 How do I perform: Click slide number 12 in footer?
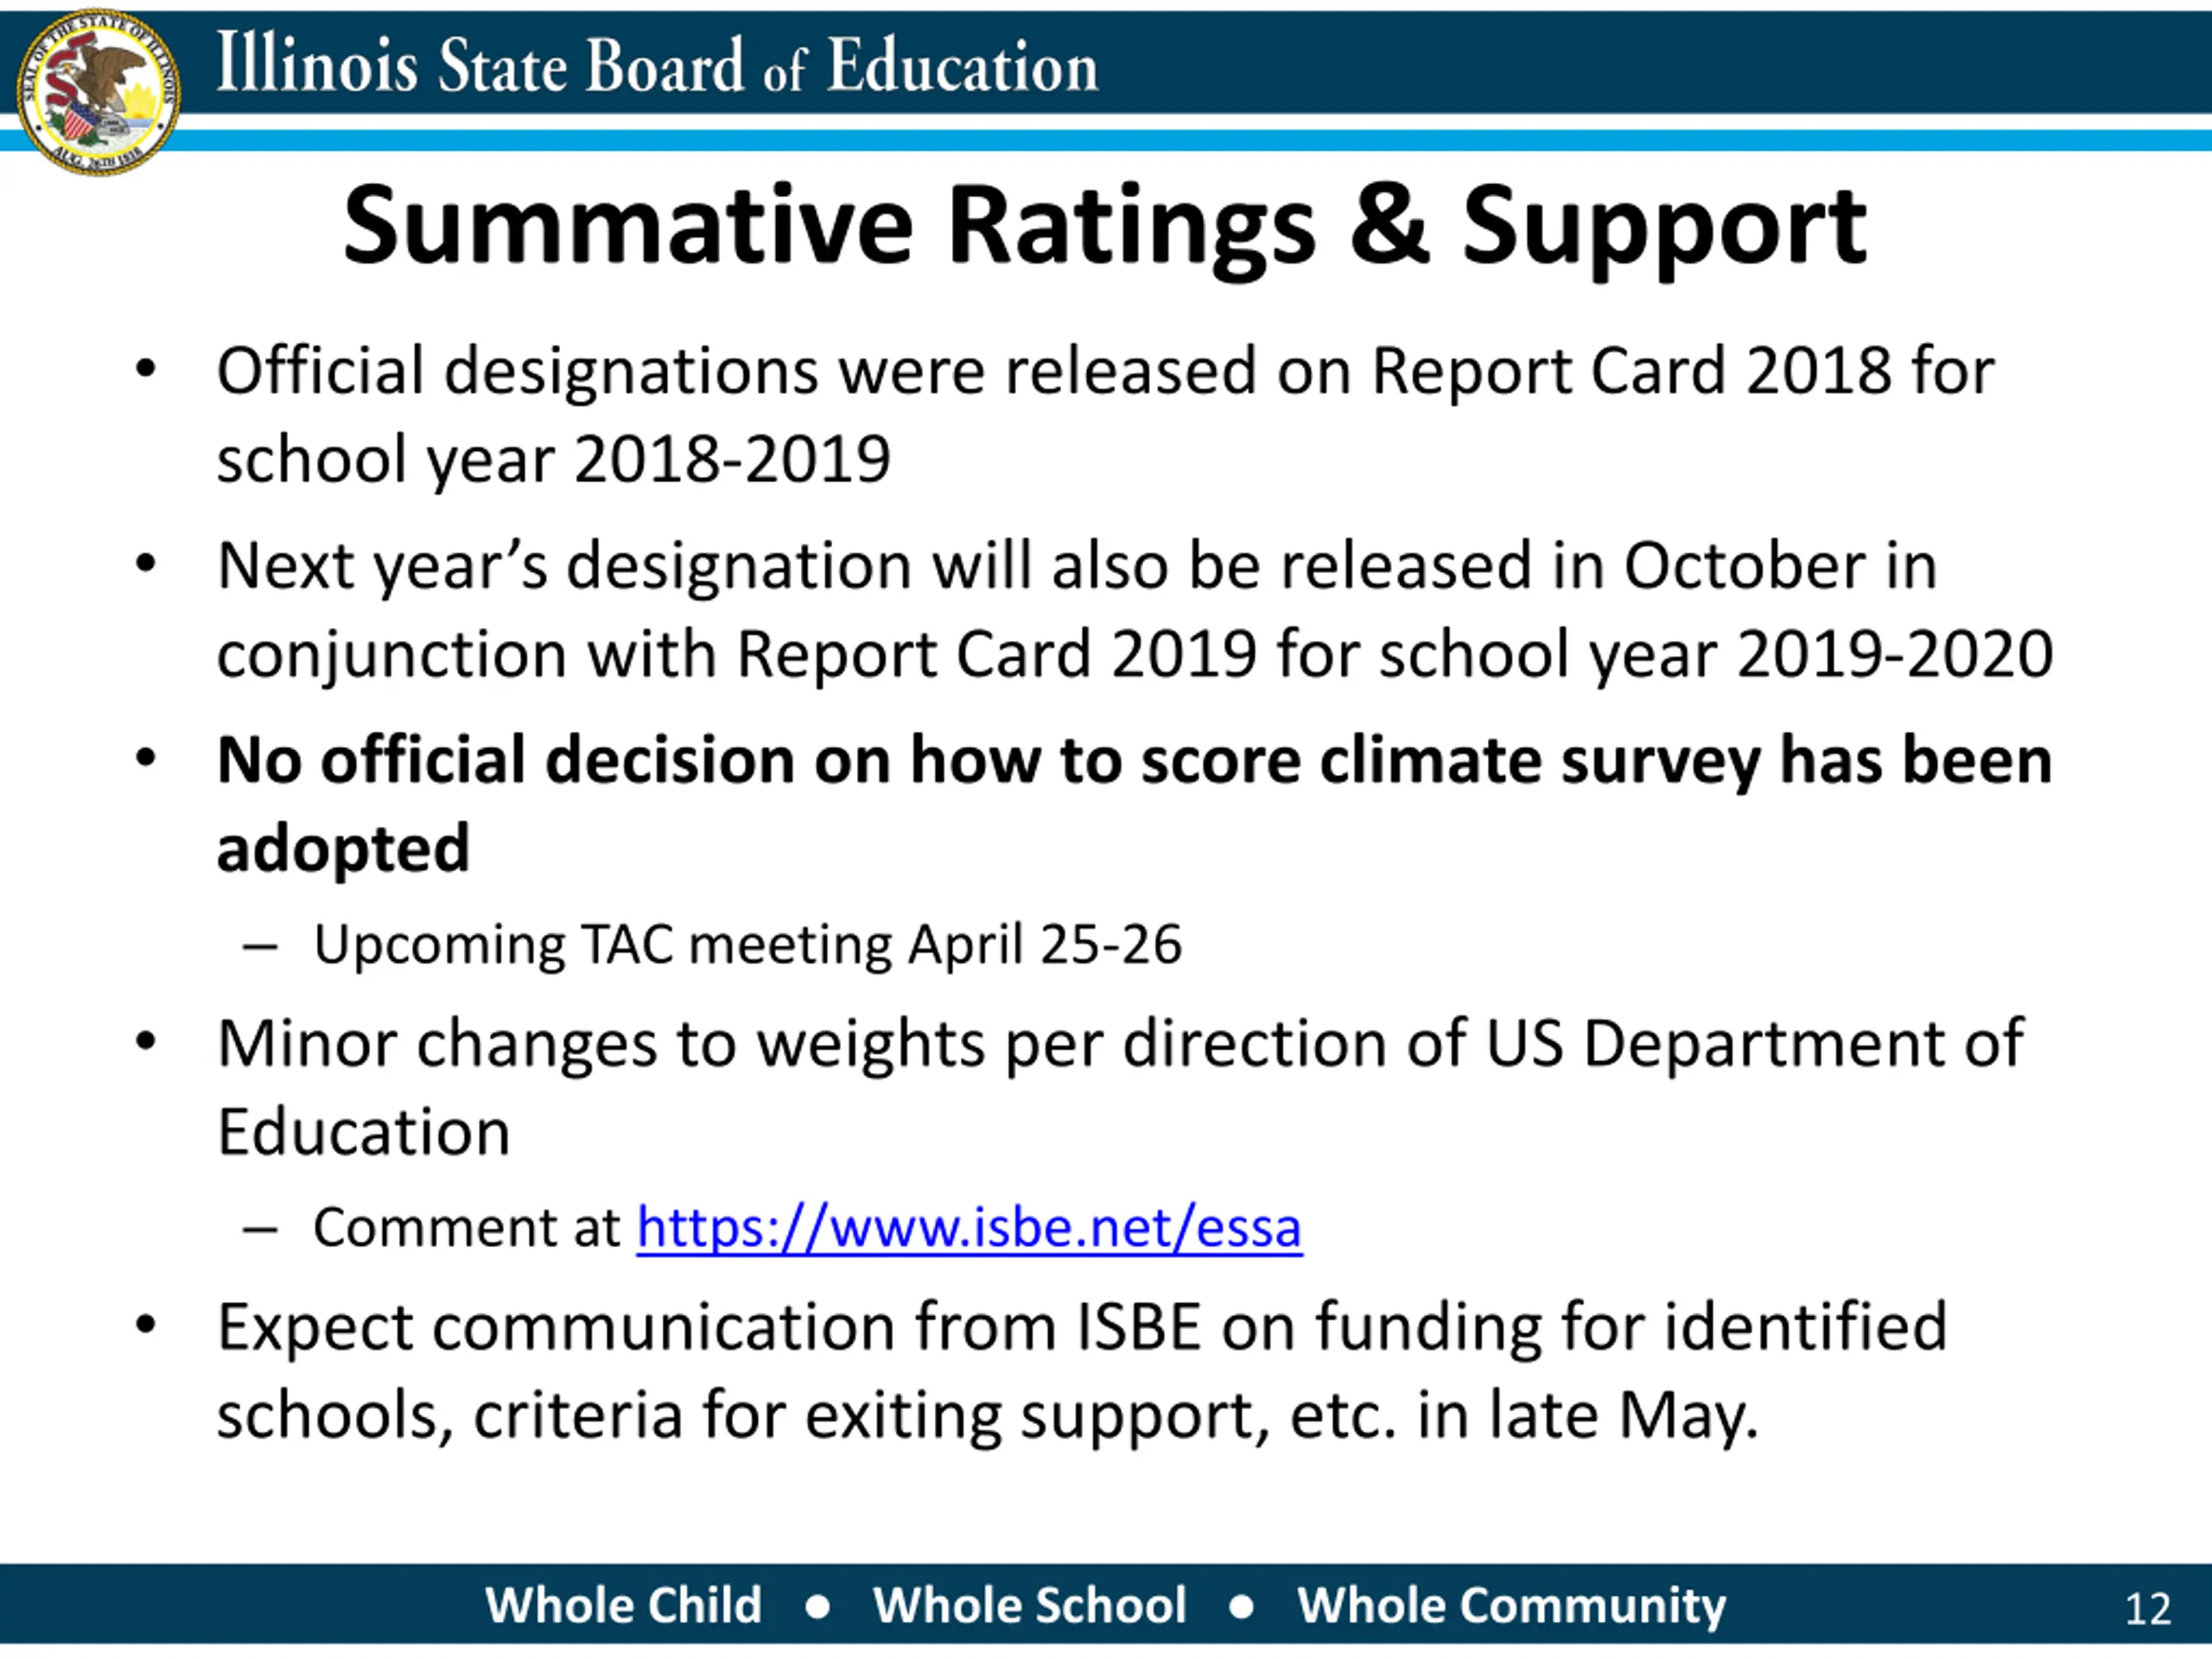click(x=2147, y=1609)
